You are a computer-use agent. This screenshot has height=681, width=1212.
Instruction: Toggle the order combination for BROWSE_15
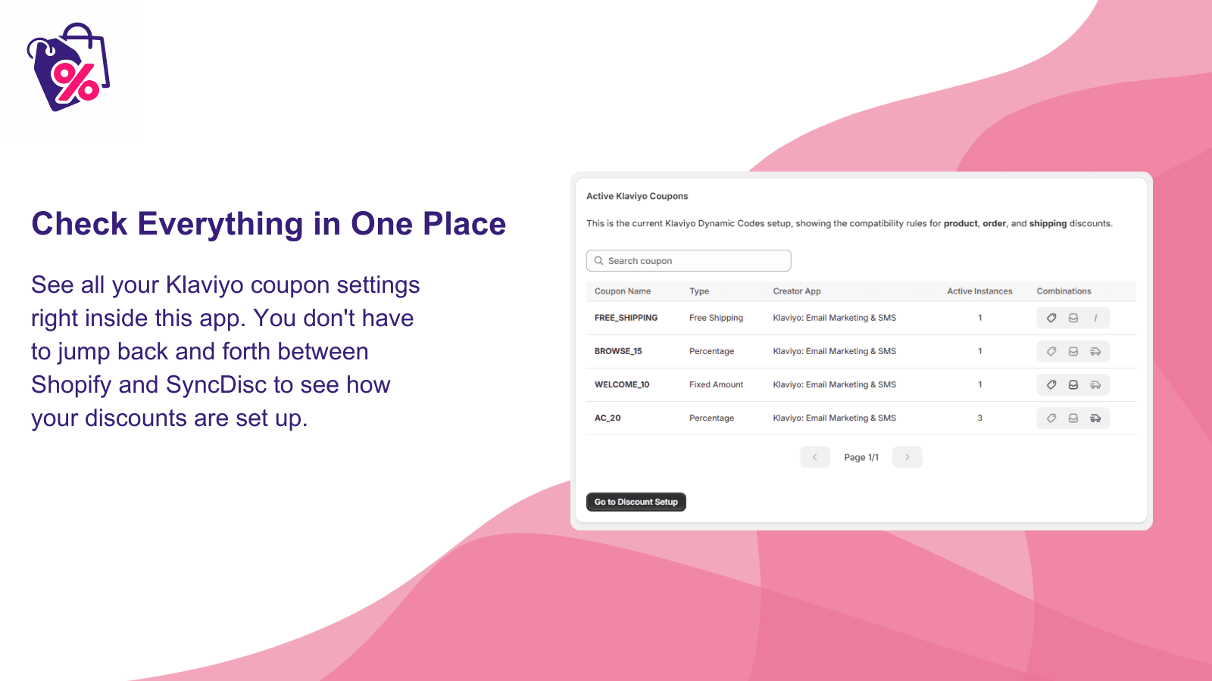(x=1073, y=351)
